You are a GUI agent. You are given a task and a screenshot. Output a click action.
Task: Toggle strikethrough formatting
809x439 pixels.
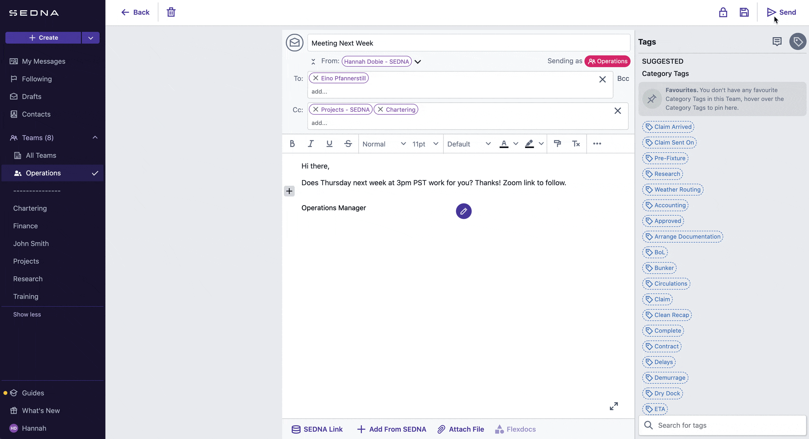click(x=348, y=144)
